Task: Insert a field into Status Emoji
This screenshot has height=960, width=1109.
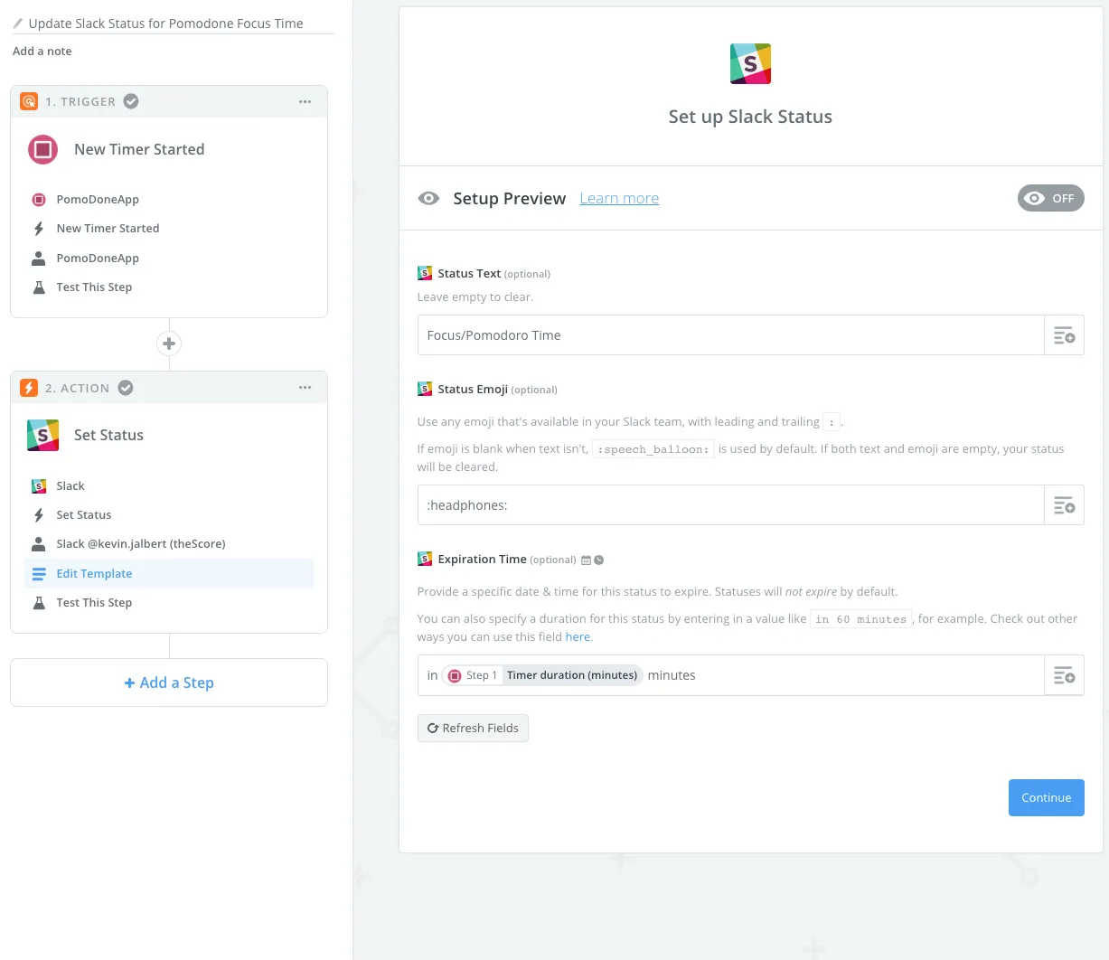Action: [1064, 505]
